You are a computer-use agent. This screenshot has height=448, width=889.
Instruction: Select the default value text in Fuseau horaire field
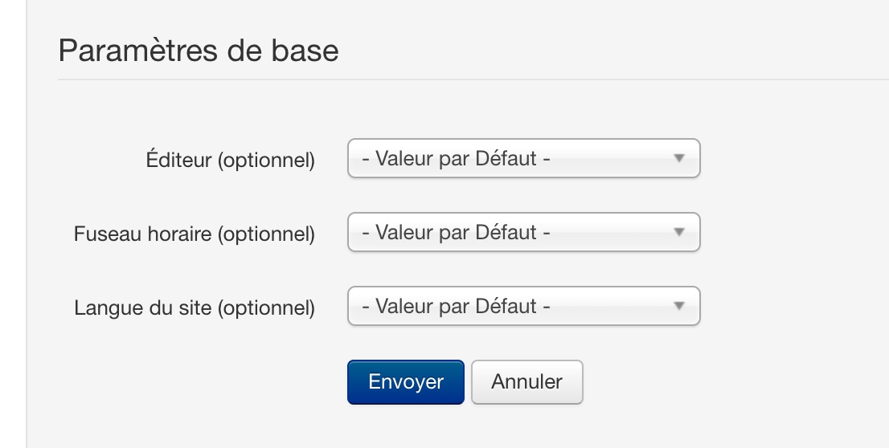click(x=456, y=232)
